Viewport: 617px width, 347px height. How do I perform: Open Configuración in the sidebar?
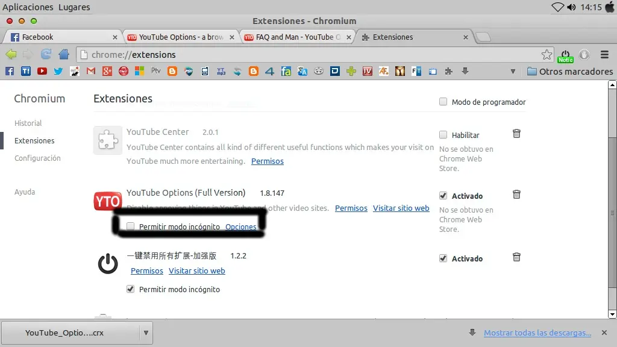[x=37, y=158]
